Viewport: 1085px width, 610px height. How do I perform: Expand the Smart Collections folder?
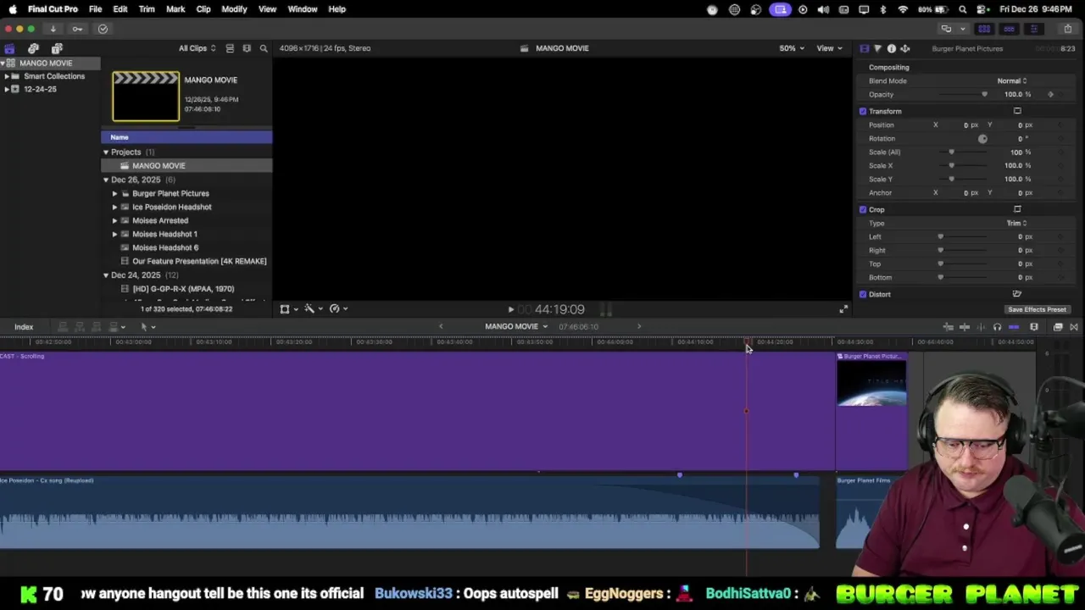point(7,76)
